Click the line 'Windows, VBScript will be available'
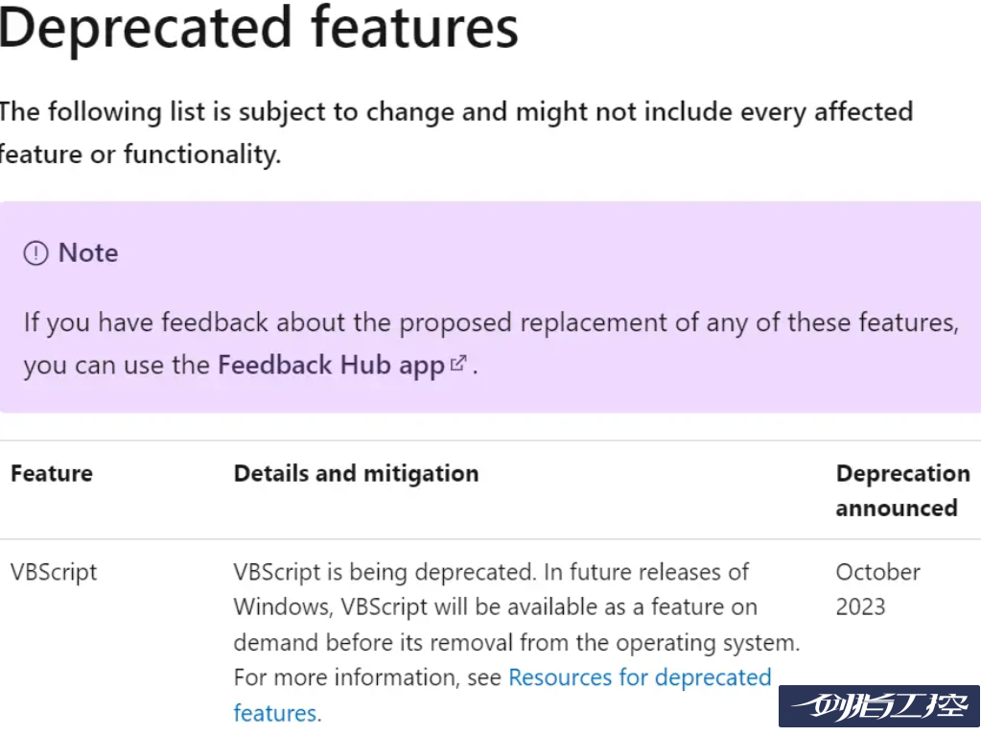Image resolution: width=981 pixels, height=736 pixels. click(x=495, y=607)
